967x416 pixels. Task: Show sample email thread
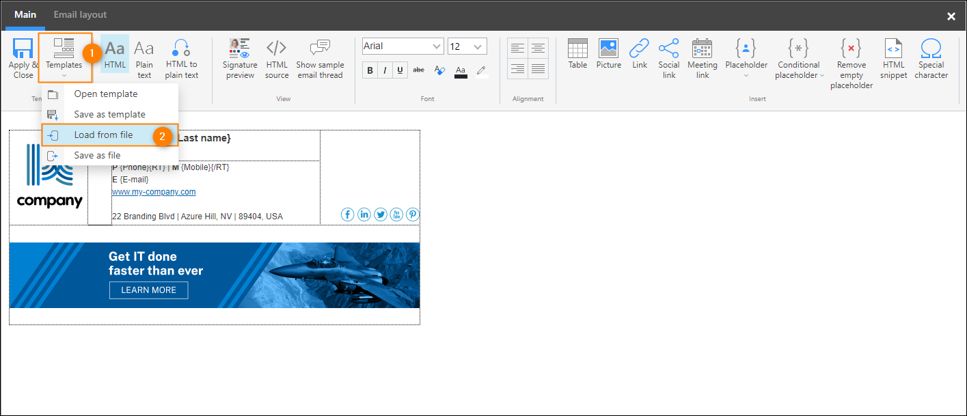pyautogui.click(x=320, y=58)
